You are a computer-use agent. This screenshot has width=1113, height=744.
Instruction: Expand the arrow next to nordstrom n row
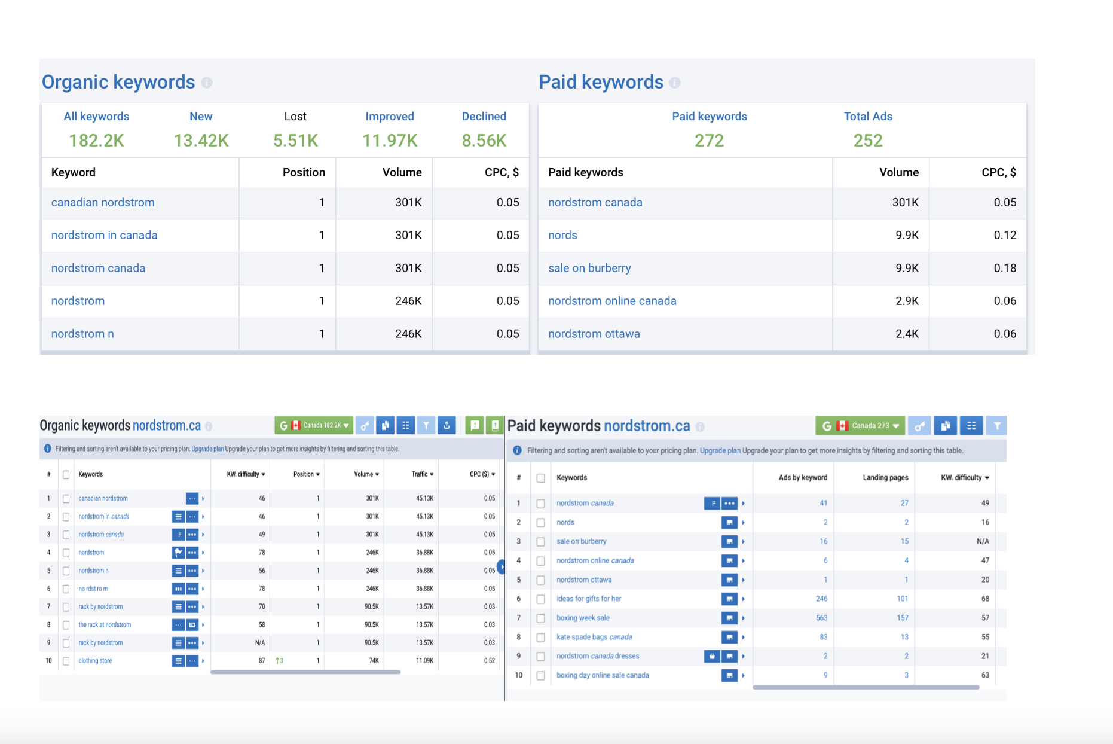[203, 571]
